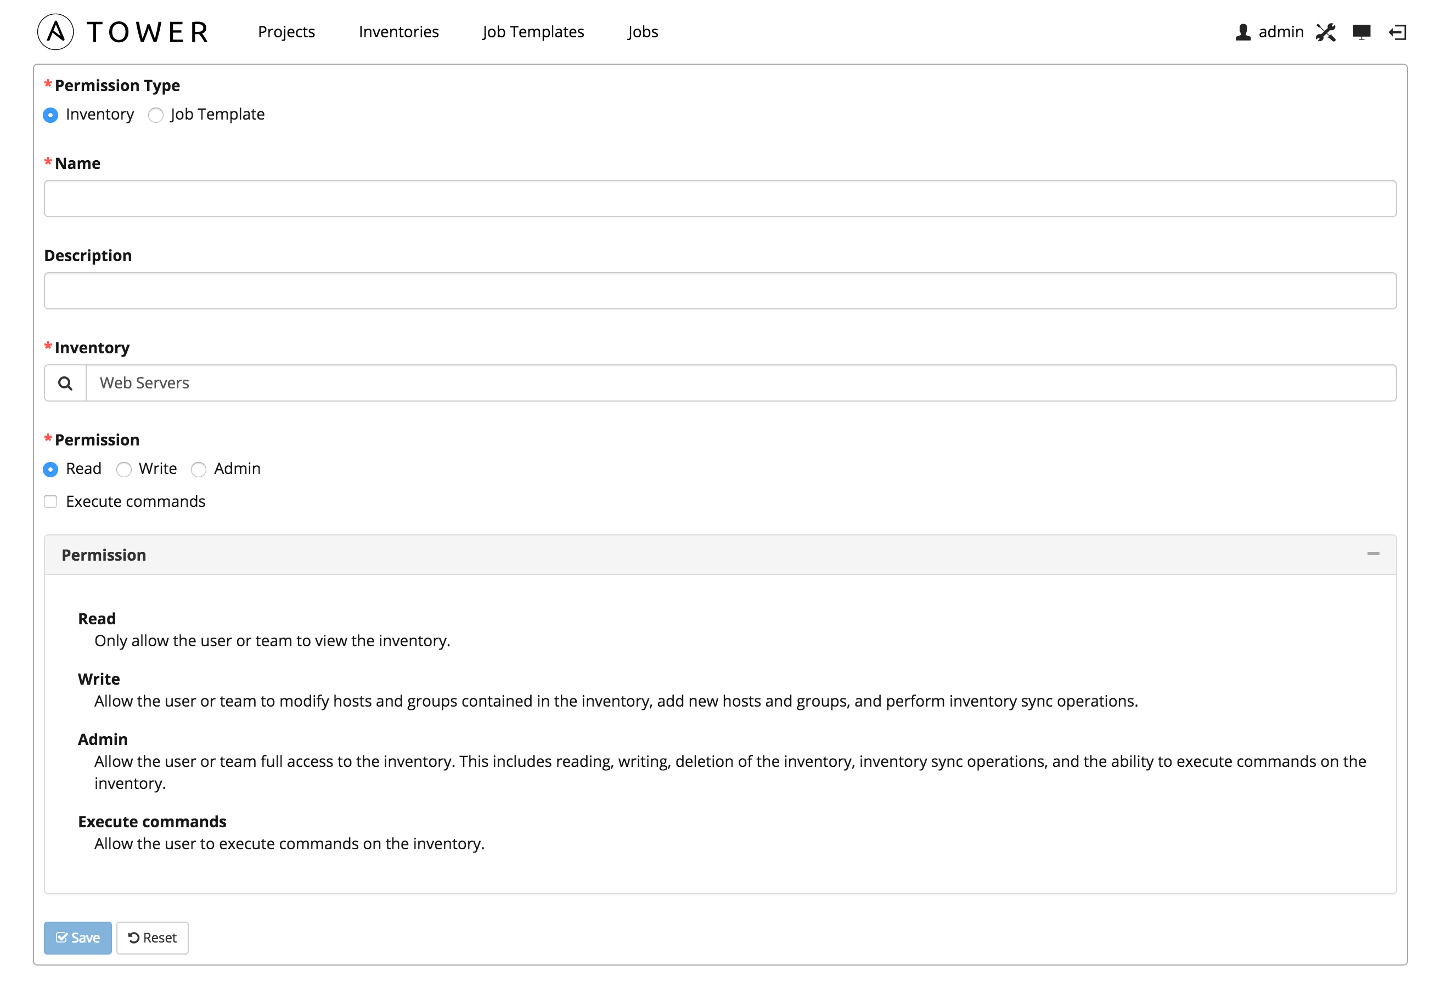Click the Inventory lookup magnifier icon
1441x982 pixels.
point(65,383)
